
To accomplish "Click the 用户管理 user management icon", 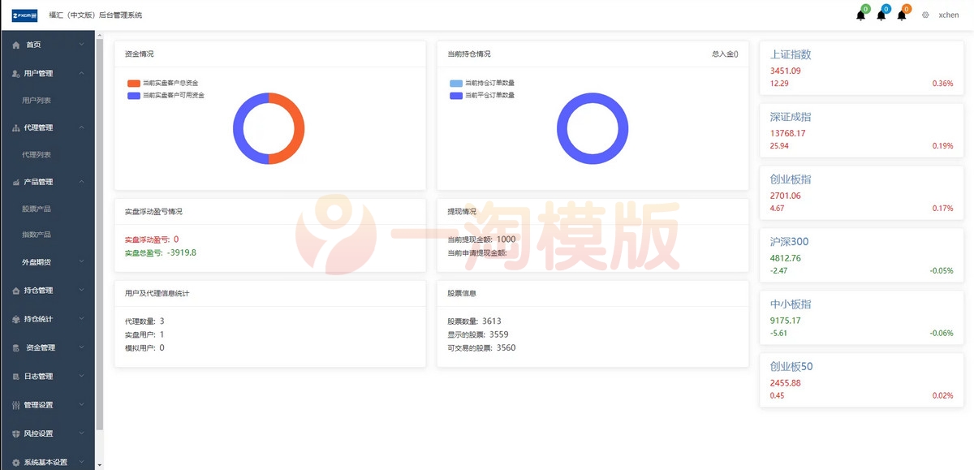I will pyautogui.click(x=14, y=73).
